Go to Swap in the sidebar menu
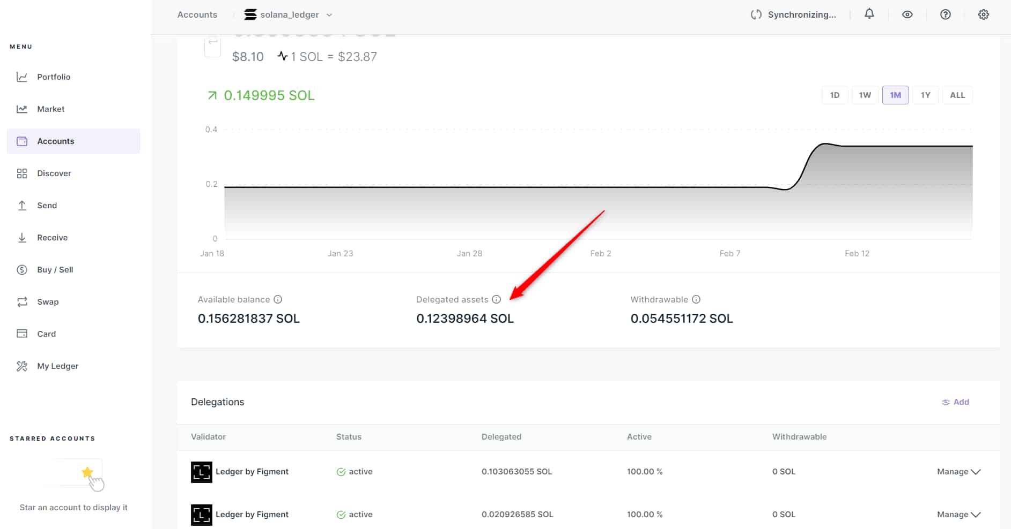This screenshot has width=1011, height=529. point(48,302)
